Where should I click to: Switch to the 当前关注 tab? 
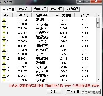point(8,9)
